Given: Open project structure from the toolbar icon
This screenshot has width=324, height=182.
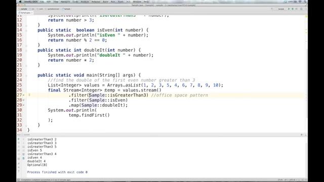Looking at the screenshot, I should click(x=301, y=9).
